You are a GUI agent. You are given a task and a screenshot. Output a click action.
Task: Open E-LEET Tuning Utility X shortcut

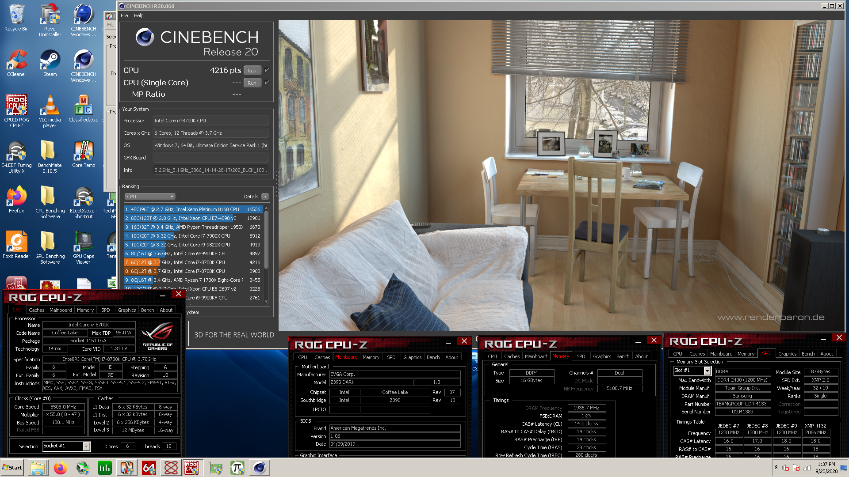(16, 157)
